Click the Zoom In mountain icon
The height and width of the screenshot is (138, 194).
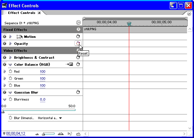click(60, 134)
